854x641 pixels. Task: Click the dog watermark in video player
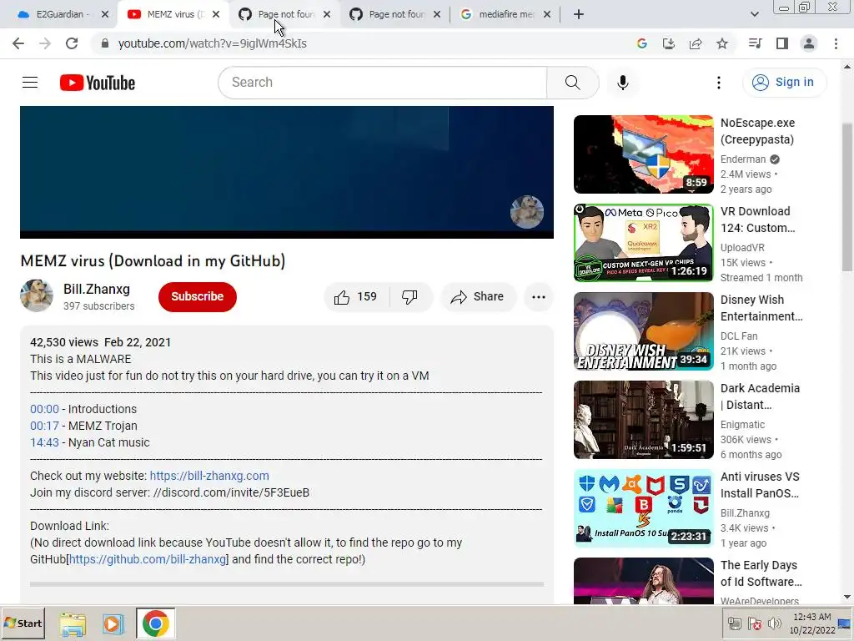coord(527,211)
